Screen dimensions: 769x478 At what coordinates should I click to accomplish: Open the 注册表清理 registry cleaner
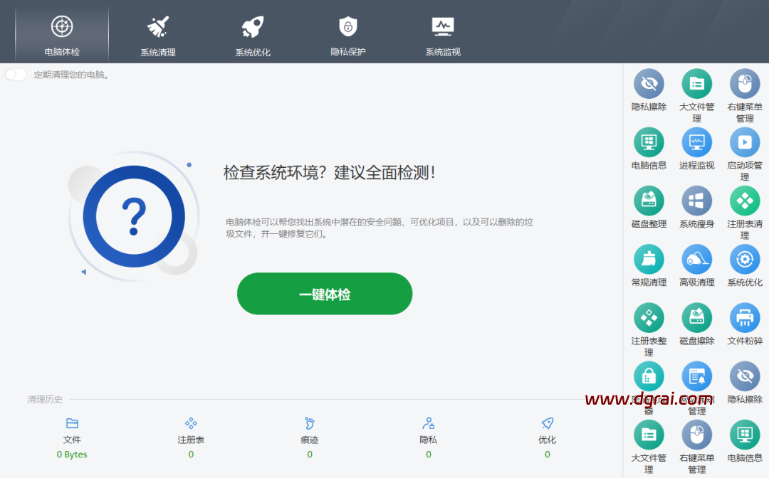pos(745,201)
